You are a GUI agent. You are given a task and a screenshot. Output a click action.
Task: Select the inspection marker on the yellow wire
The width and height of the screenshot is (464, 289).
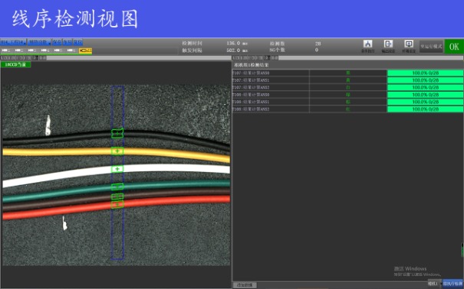pyautogui.click(x=117, y=151)
